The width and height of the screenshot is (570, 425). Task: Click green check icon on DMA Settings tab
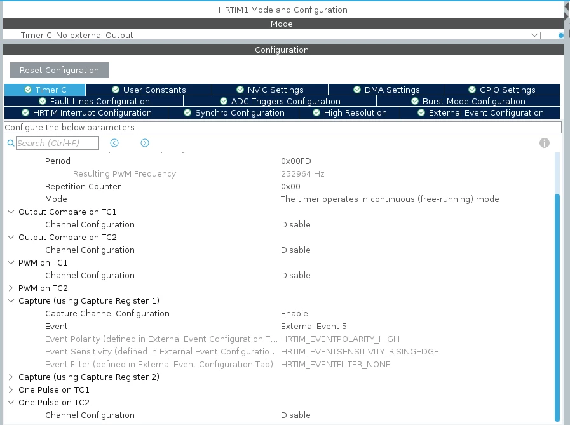point(357,90)
